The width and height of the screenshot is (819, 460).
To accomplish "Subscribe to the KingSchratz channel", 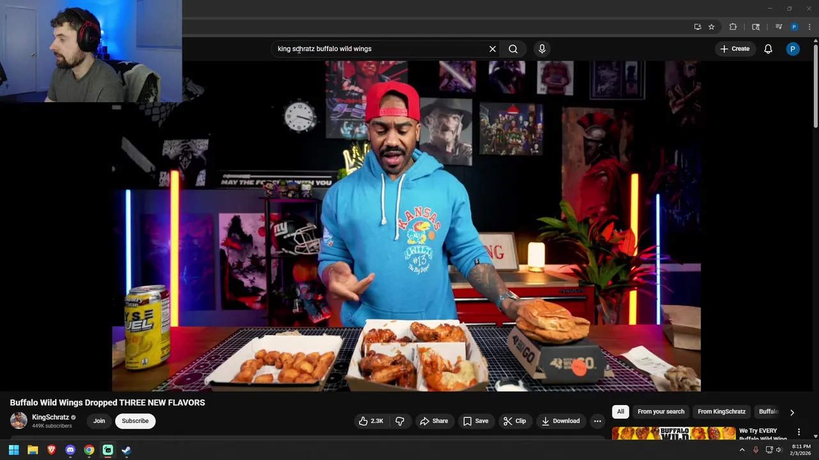I will pyautogui.click(x=135, y=421).
